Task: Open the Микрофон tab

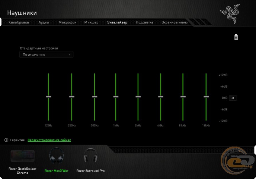Action: click(67, 22)
